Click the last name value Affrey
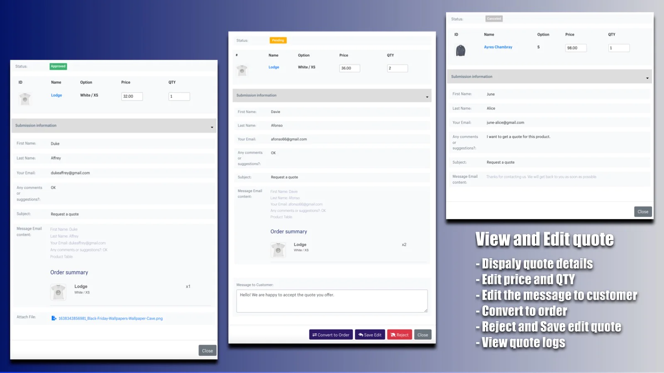The width and height of the screenshot is (664, 373). pyautogui.click(x=56, y=158)
